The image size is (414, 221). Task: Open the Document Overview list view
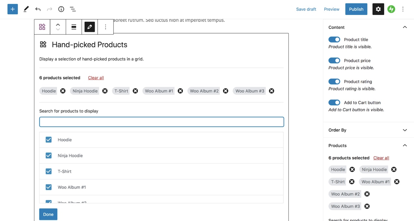pyautogui.click(x=73, y=9)
